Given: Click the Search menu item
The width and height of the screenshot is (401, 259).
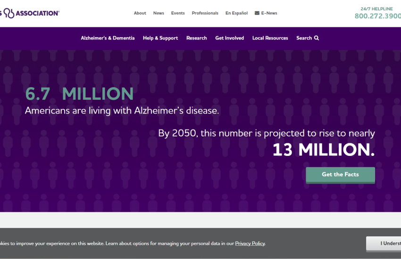Looking at the screenshot, I should pos(308,38).
